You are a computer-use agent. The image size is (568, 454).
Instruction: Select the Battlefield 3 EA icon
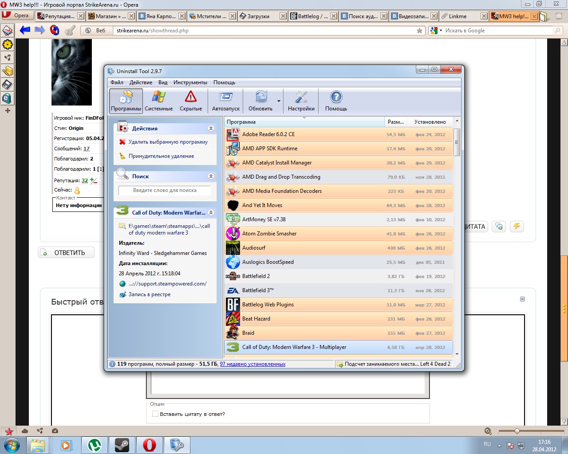pyautogui.click(x=233, y=290)
